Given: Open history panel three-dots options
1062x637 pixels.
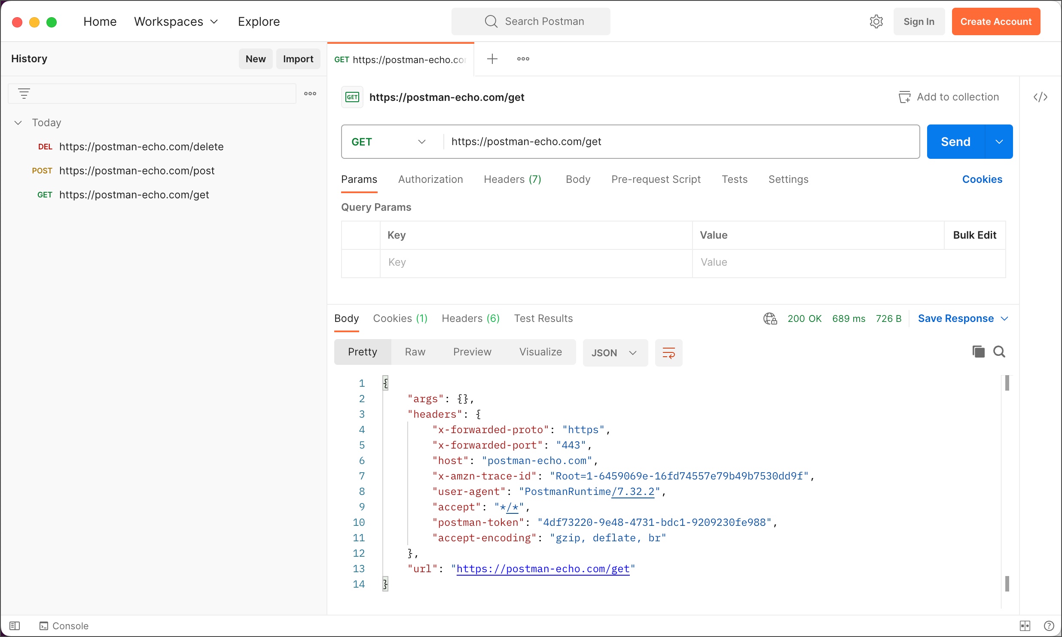Looking at the screenshot, I should 310,94.
